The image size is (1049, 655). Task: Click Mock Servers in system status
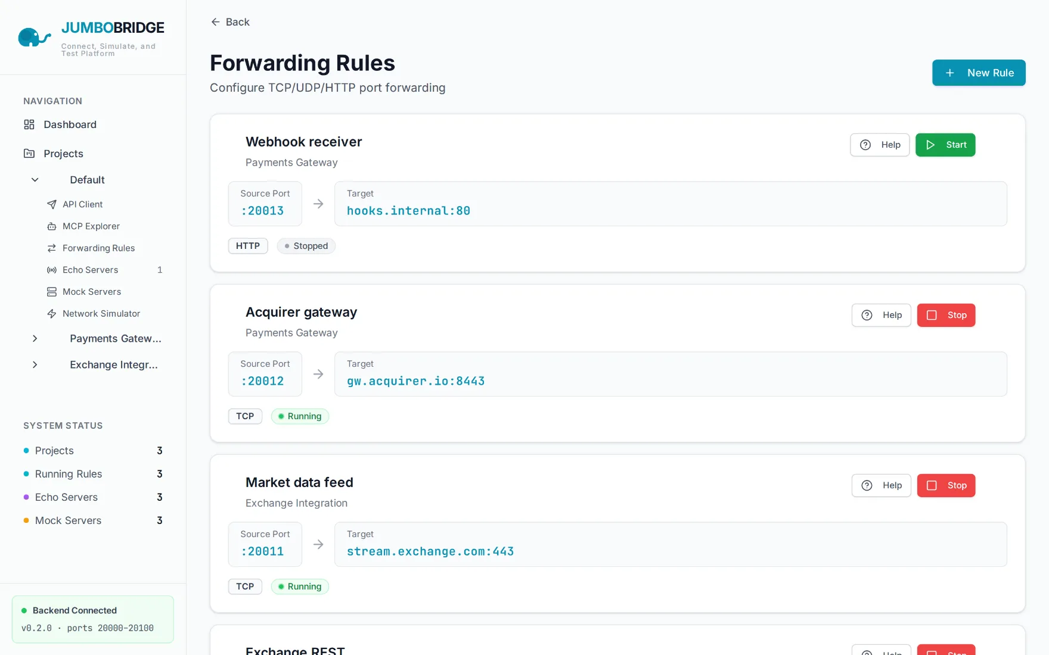point(93,520)
